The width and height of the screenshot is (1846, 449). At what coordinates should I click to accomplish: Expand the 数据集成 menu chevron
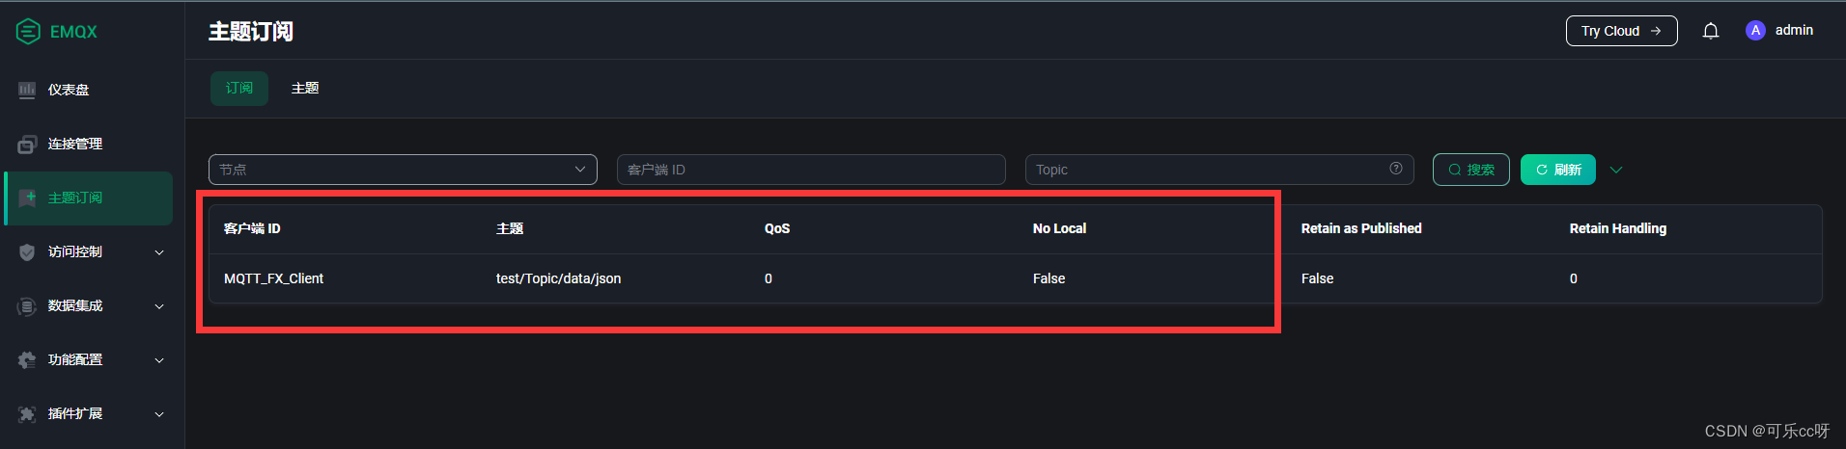click(159, 306)
